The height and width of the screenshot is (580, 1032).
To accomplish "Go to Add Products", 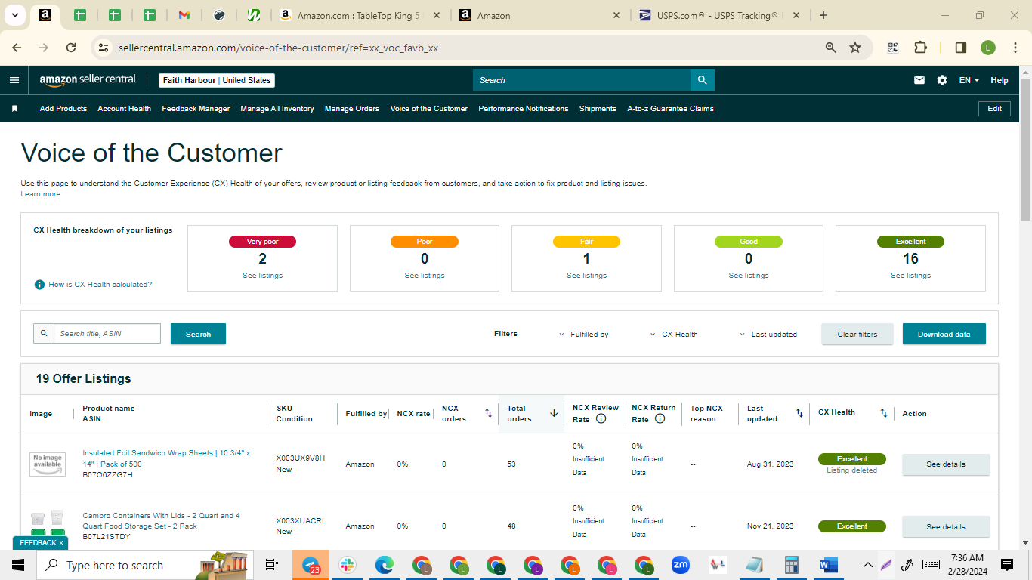I will (63, 109).
